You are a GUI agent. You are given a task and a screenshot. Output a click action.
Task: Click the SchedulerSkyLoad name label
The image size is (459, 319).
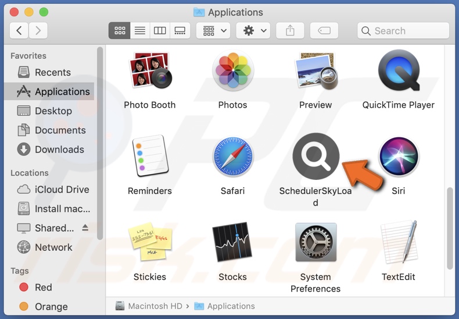point(315,197)
